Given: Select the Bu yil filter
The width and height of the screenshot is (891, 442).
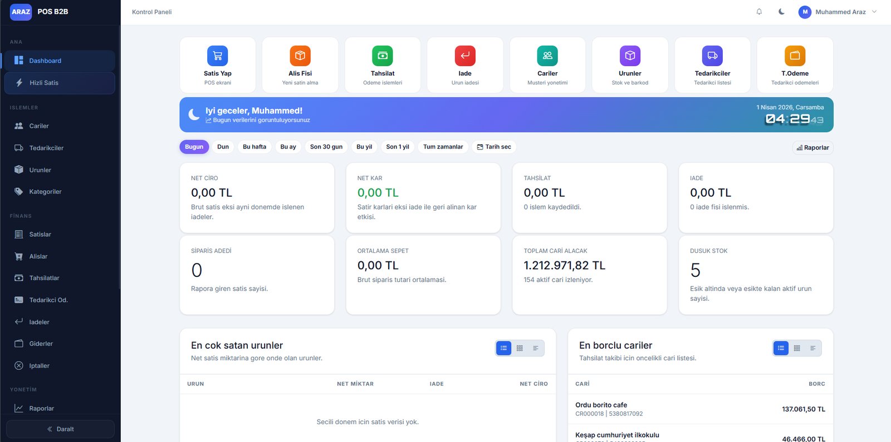Looking at the screenshot, I should (x=364, y=147).
